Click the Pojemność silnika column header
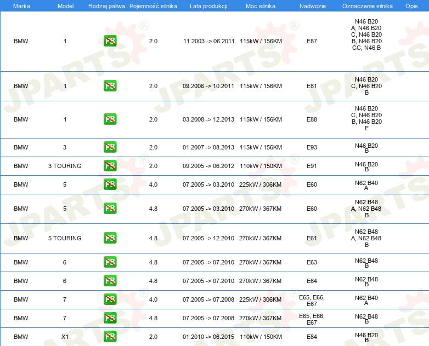The image size is (429, 346). coord(153,6)
